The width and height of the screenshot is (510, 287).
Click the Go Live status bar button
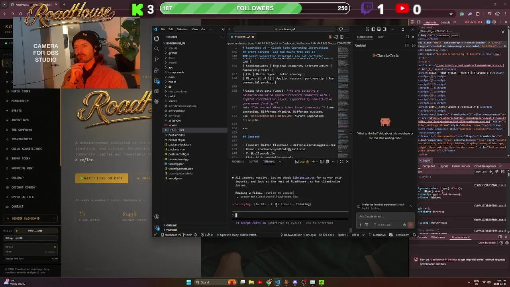[402, 235]
